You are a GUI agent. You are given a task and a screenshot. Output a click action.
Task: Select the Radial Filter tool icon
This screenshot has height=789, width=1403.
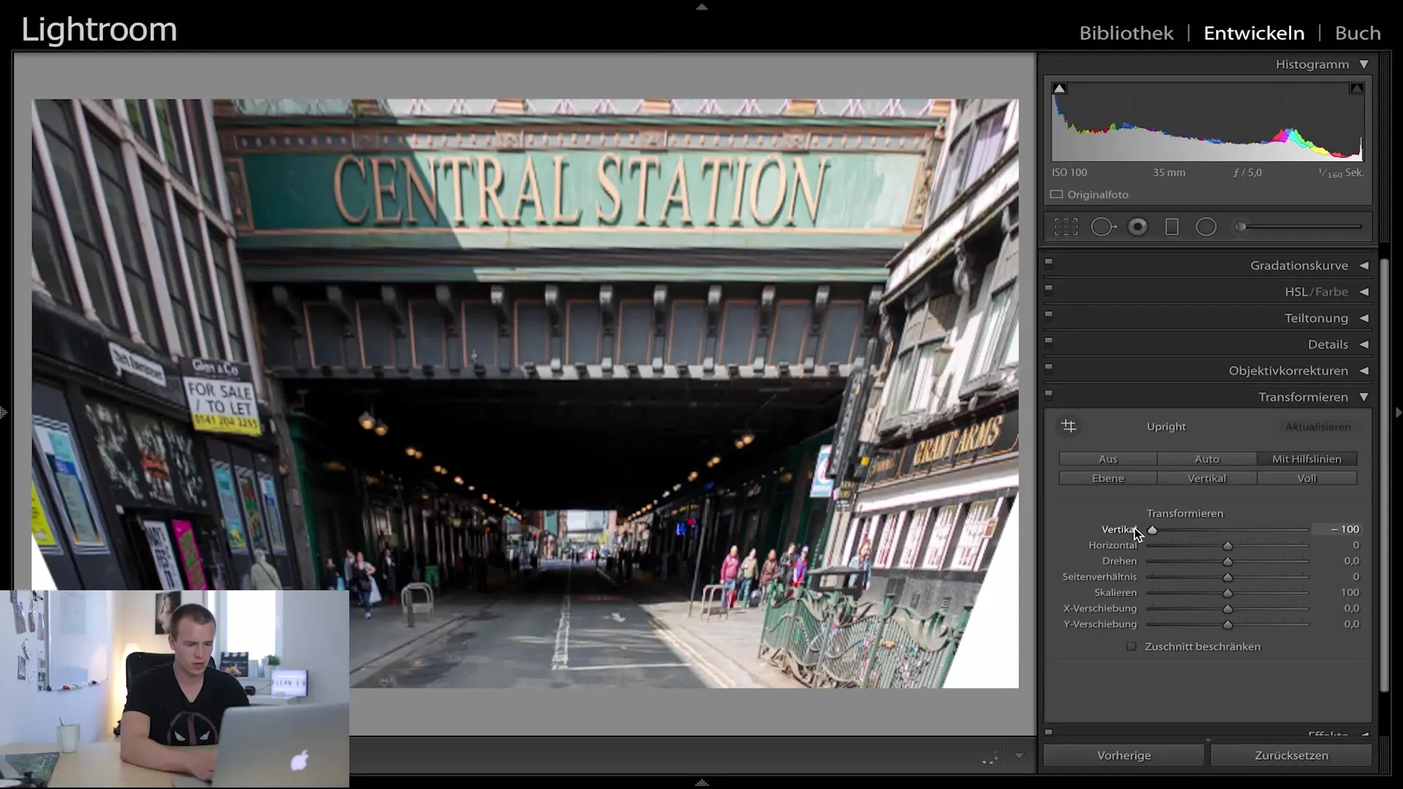1206,227
